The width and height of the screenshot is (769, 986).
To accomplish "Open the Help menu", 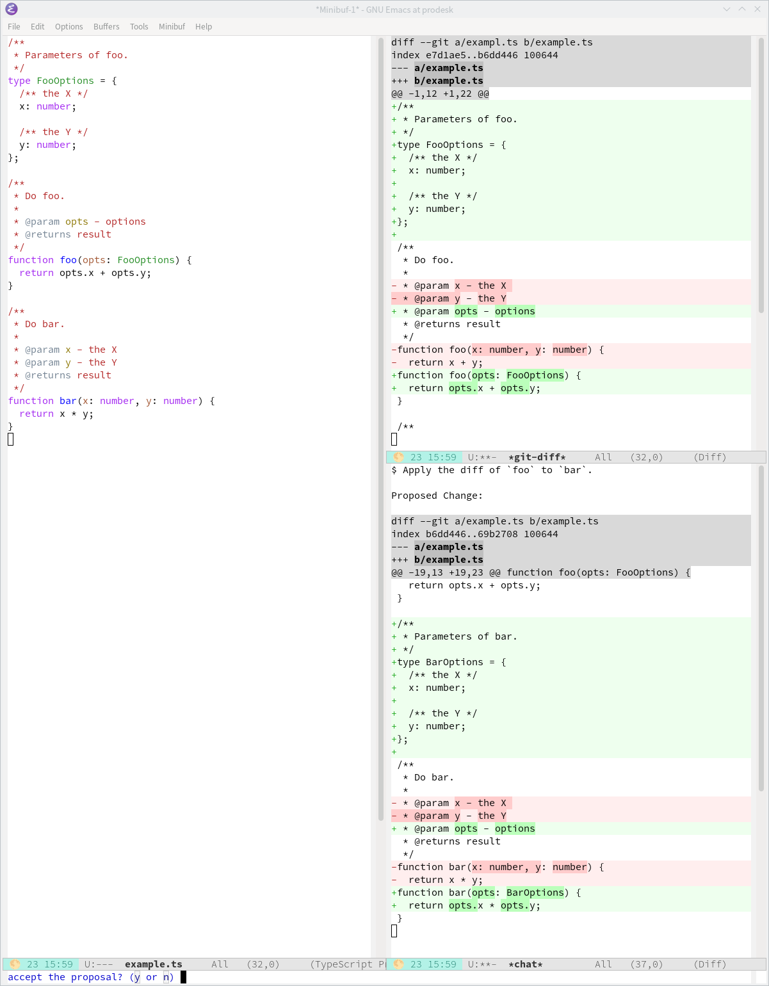I will pyautogui.click(x=204, y=26).
